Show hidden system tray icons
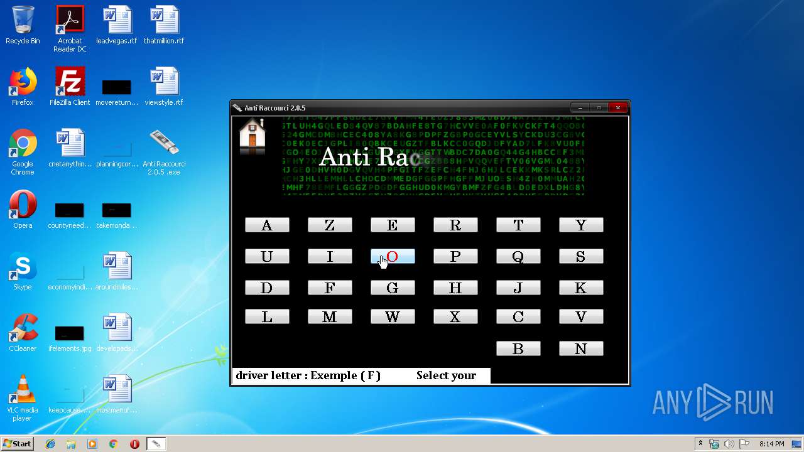This screenshot has width=804, height=452. pyautogui.click(x=700, y=444)
